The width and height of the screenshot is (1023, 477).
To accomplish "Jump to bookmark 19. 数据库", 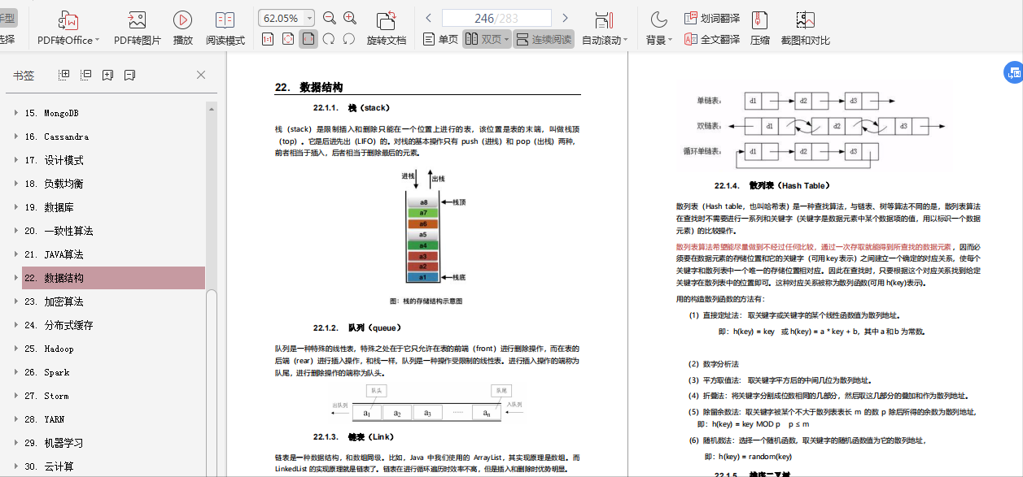I will 49,207.
